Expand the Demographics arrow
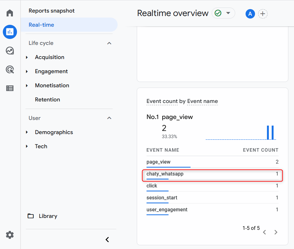The width and height of the screenshot is (294, 249). (27, 132)
